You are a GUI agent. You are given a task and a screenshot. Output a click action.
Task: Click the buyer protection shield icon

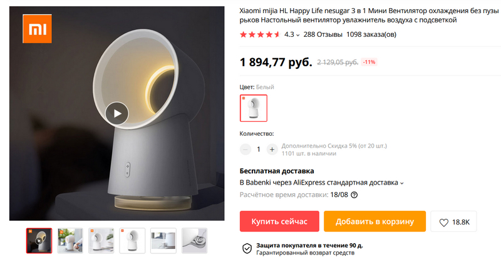pyautogui.click(x=247, y=248)
